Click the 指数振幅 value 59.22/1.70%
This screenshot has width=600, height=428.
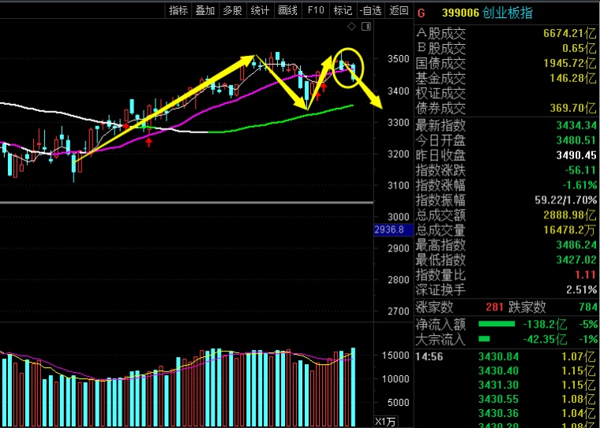coord(565,200)
